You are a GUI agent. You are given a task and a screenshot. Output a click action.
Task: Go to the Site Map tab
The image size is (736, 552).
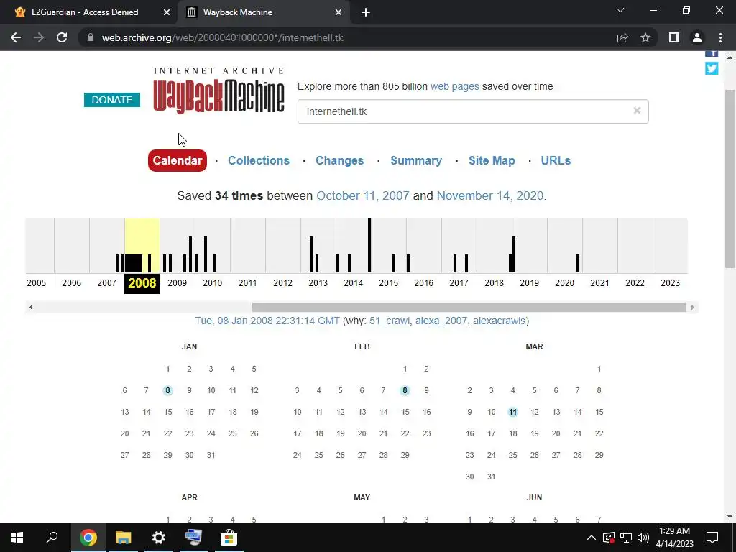492,160
